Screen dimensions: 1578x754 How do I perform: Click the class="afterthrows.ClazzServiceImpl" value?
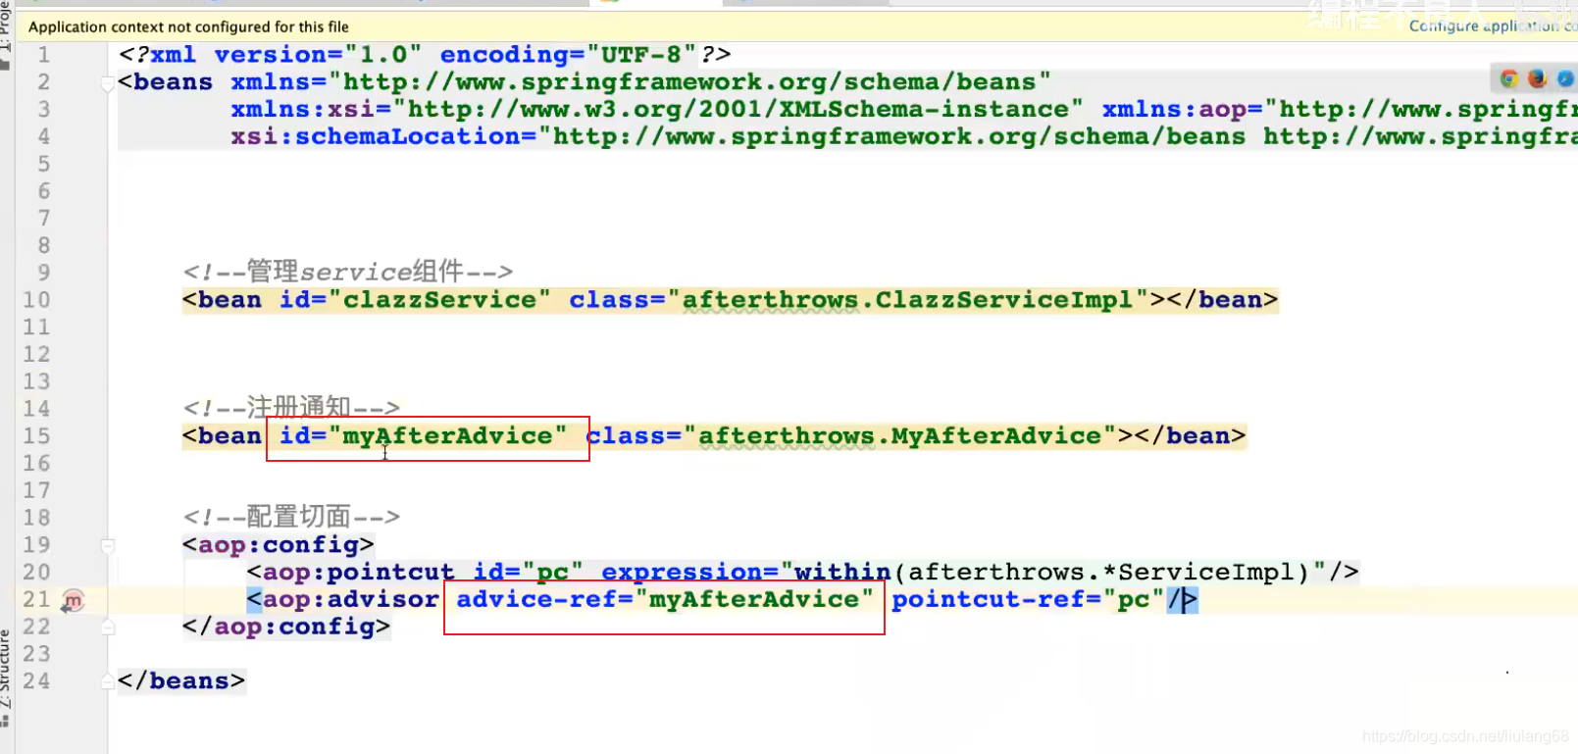859,300
